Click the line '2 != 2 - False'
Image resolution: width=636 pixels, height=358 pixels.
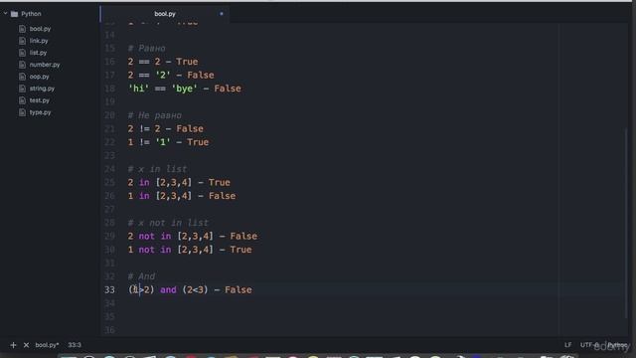[x=166, y=128]
